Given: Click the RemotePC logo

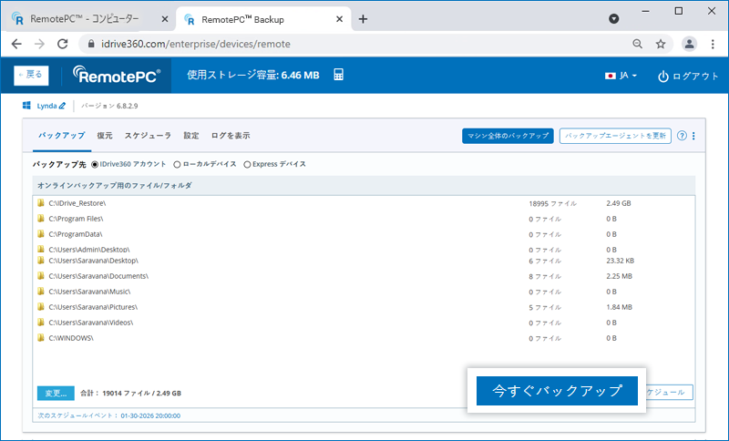Looking at the screenshot, I should click(117, 75).
